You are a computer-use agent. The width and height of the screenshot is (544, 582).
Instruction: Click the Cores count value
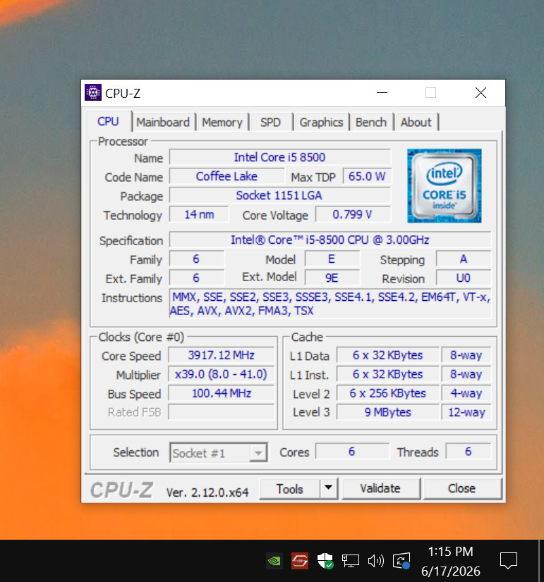click(x=352, y=451)
